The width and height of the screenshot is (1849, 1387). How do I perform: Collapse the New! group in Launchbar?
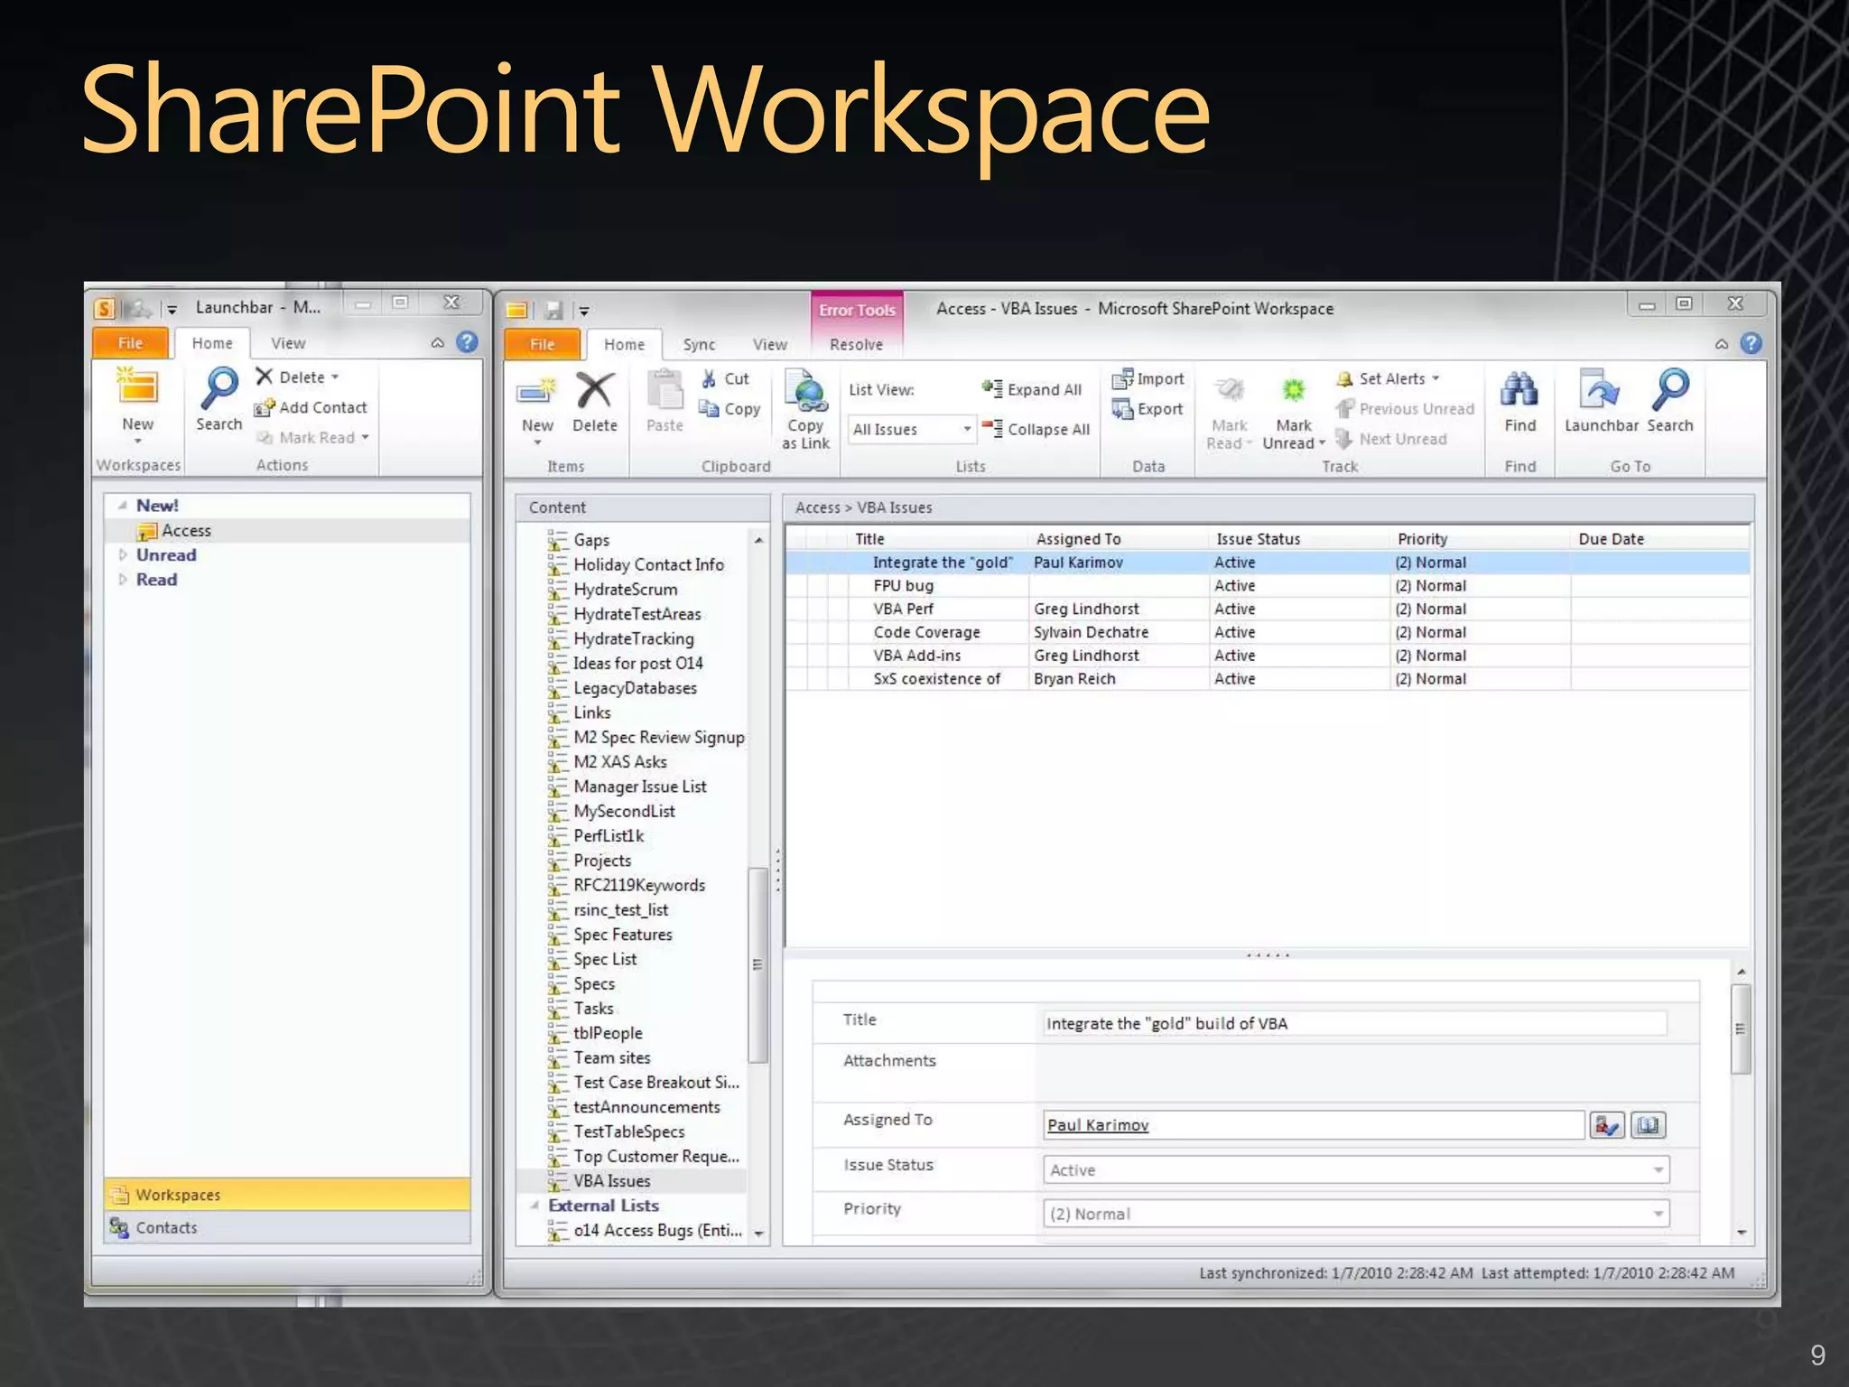[x=122, y=506]
